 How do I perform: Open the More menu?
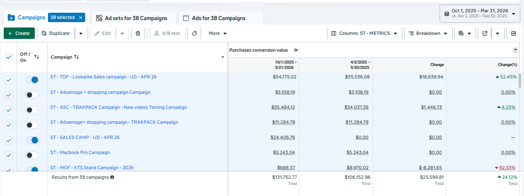point(218,34)
